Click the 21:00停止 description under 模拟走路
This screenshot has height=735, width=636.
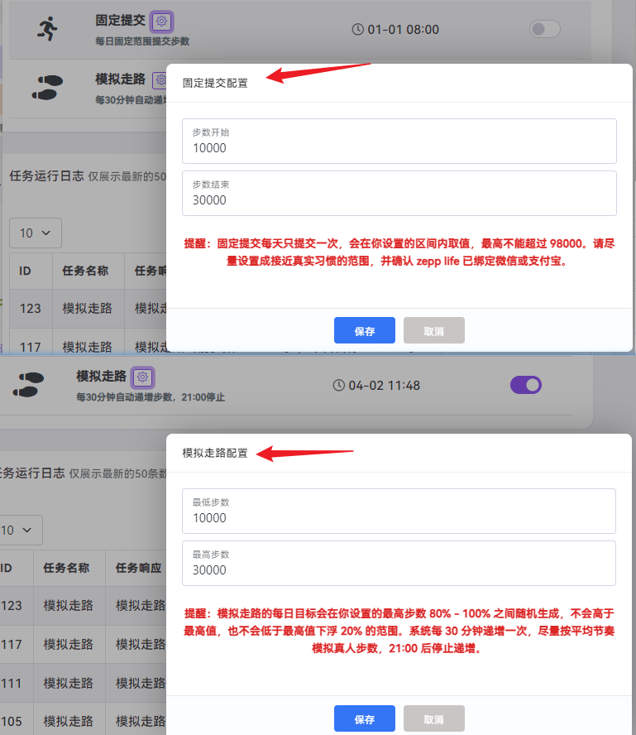(203, 397)
